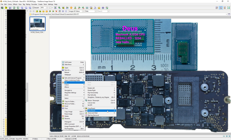Viewport: 231px width, 140px height.
Task: Click Rotate Left in the submenu
Action: pos(91,88)
